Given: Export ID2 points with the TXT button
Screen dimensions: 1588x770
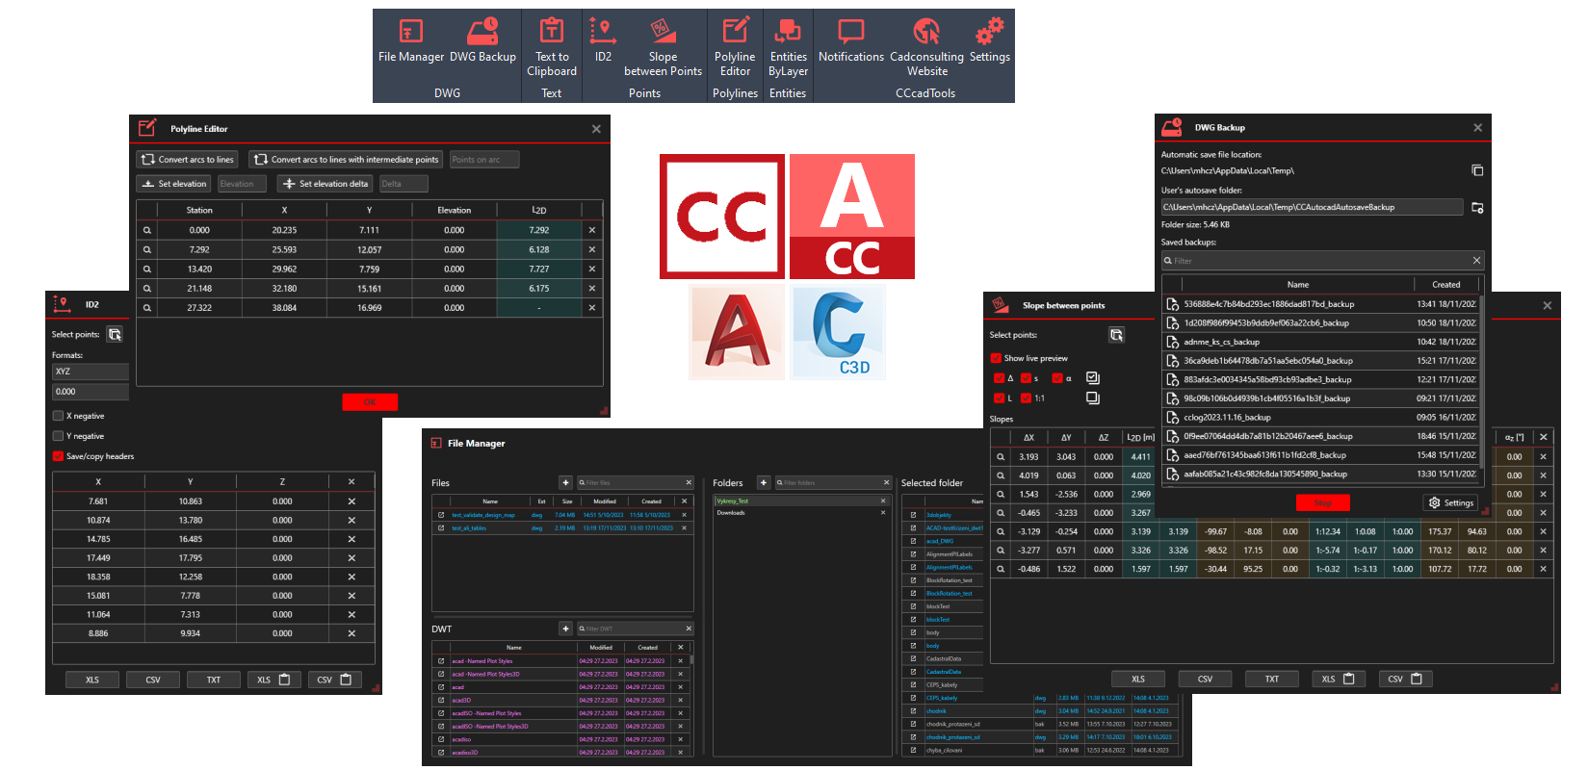Looking at the screenshot, I should tap(214, 680).
